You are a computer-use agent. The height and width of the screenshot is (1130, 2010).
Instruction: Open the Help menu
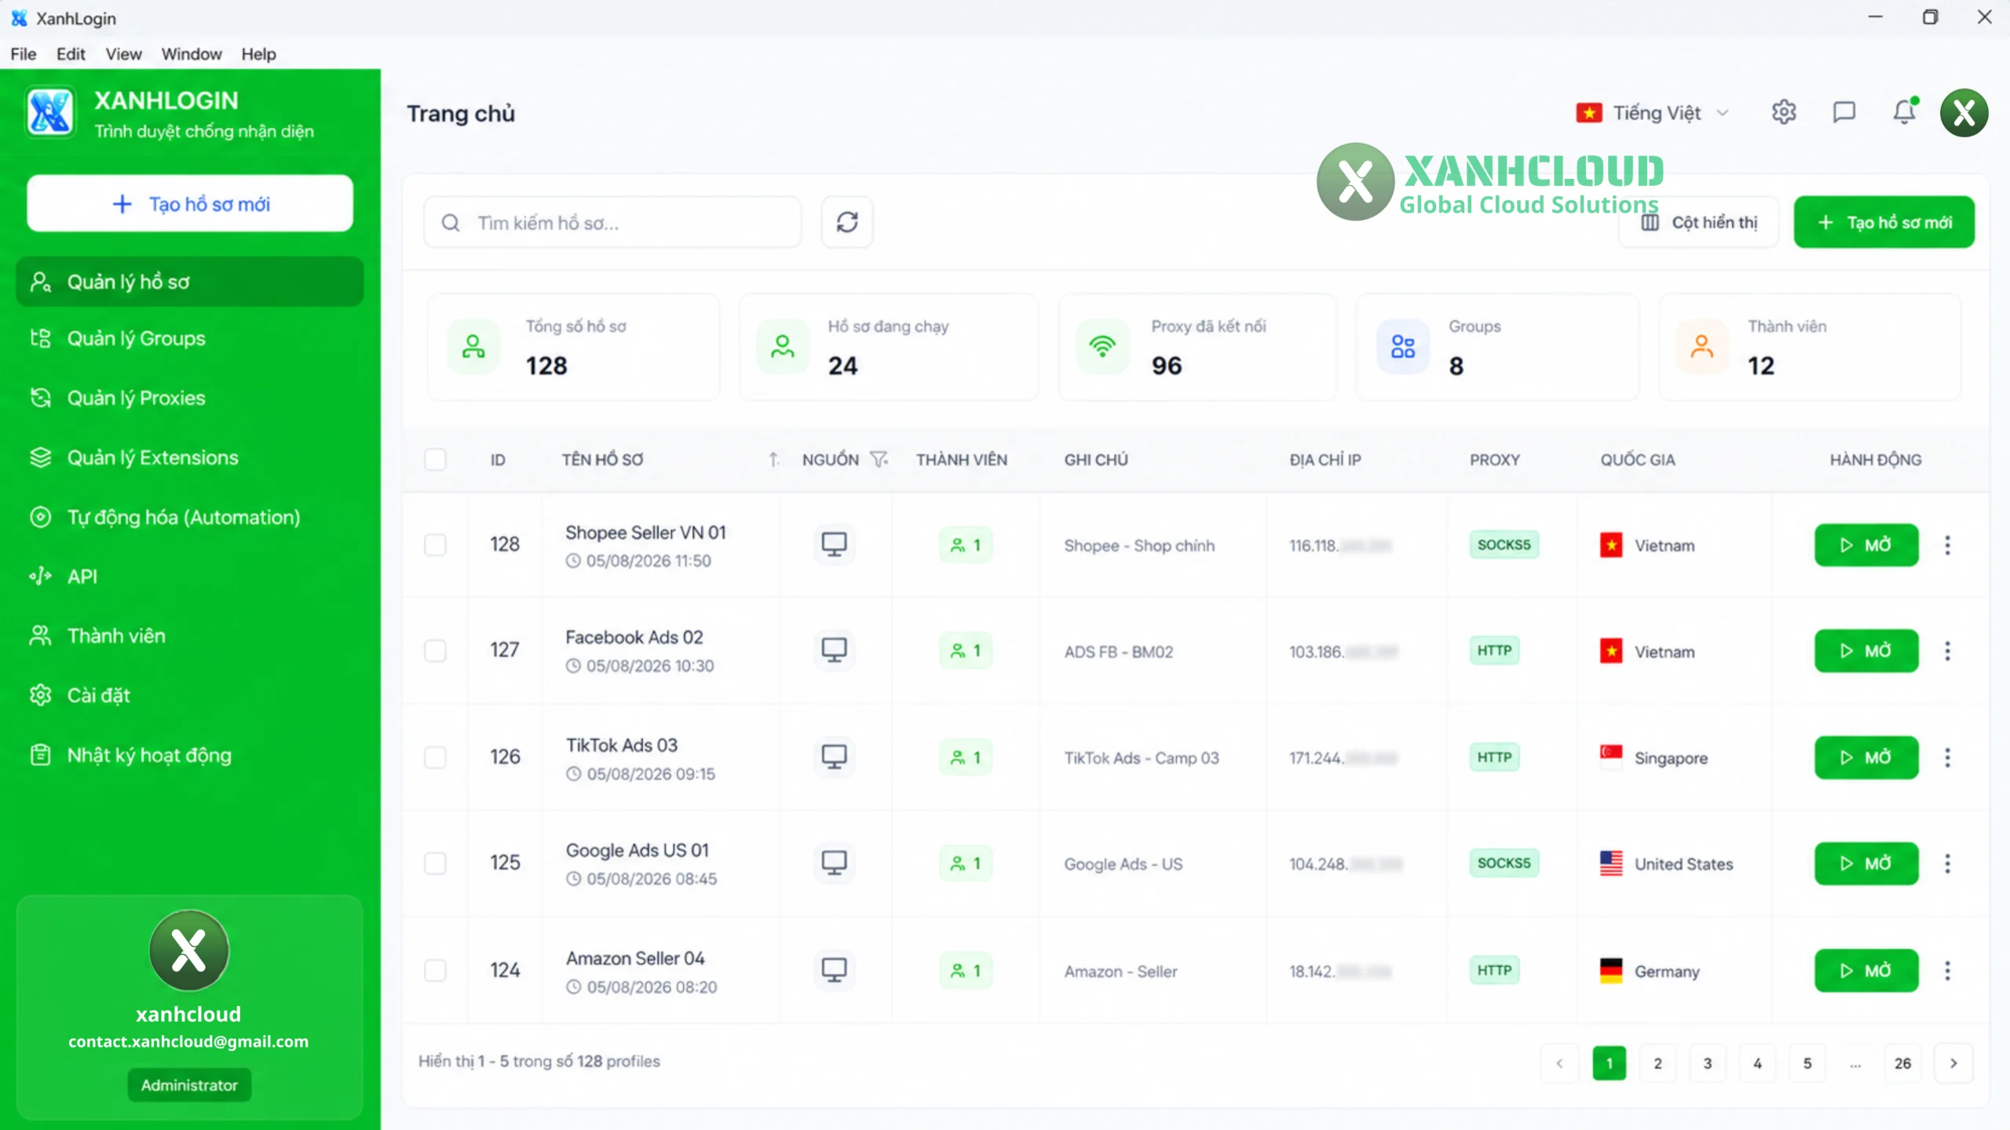tap(258, 54)
